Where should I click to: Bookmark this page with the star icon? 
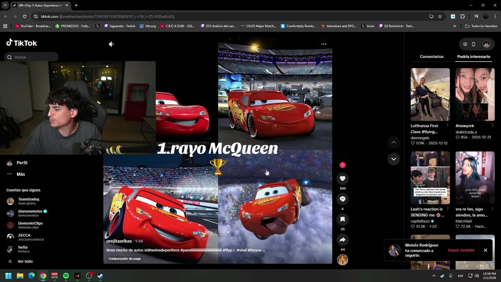(x=440, y=16)
